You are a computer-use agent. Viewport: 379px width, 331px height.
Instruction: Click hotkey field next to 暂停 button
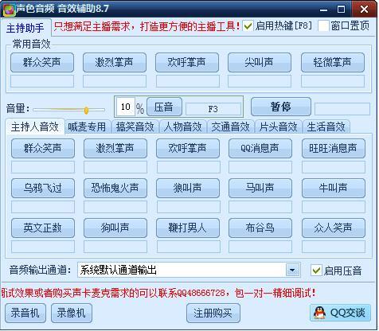342,109
